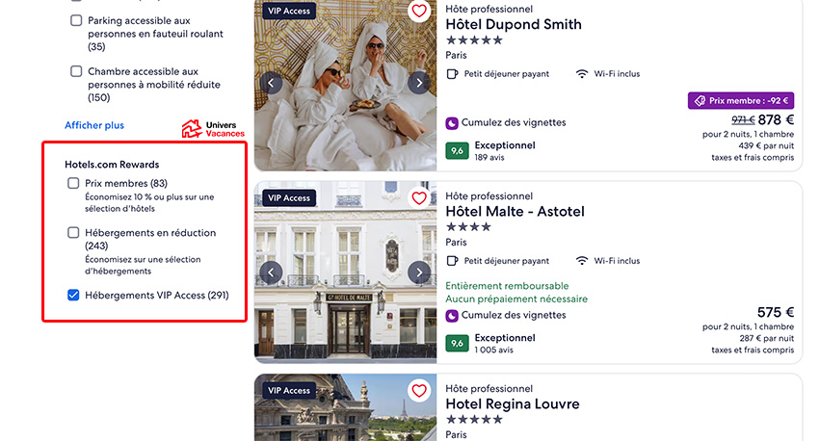
Task: Click VIP Access badge on Hôtel Malte photo
Action: coord(289,198)
